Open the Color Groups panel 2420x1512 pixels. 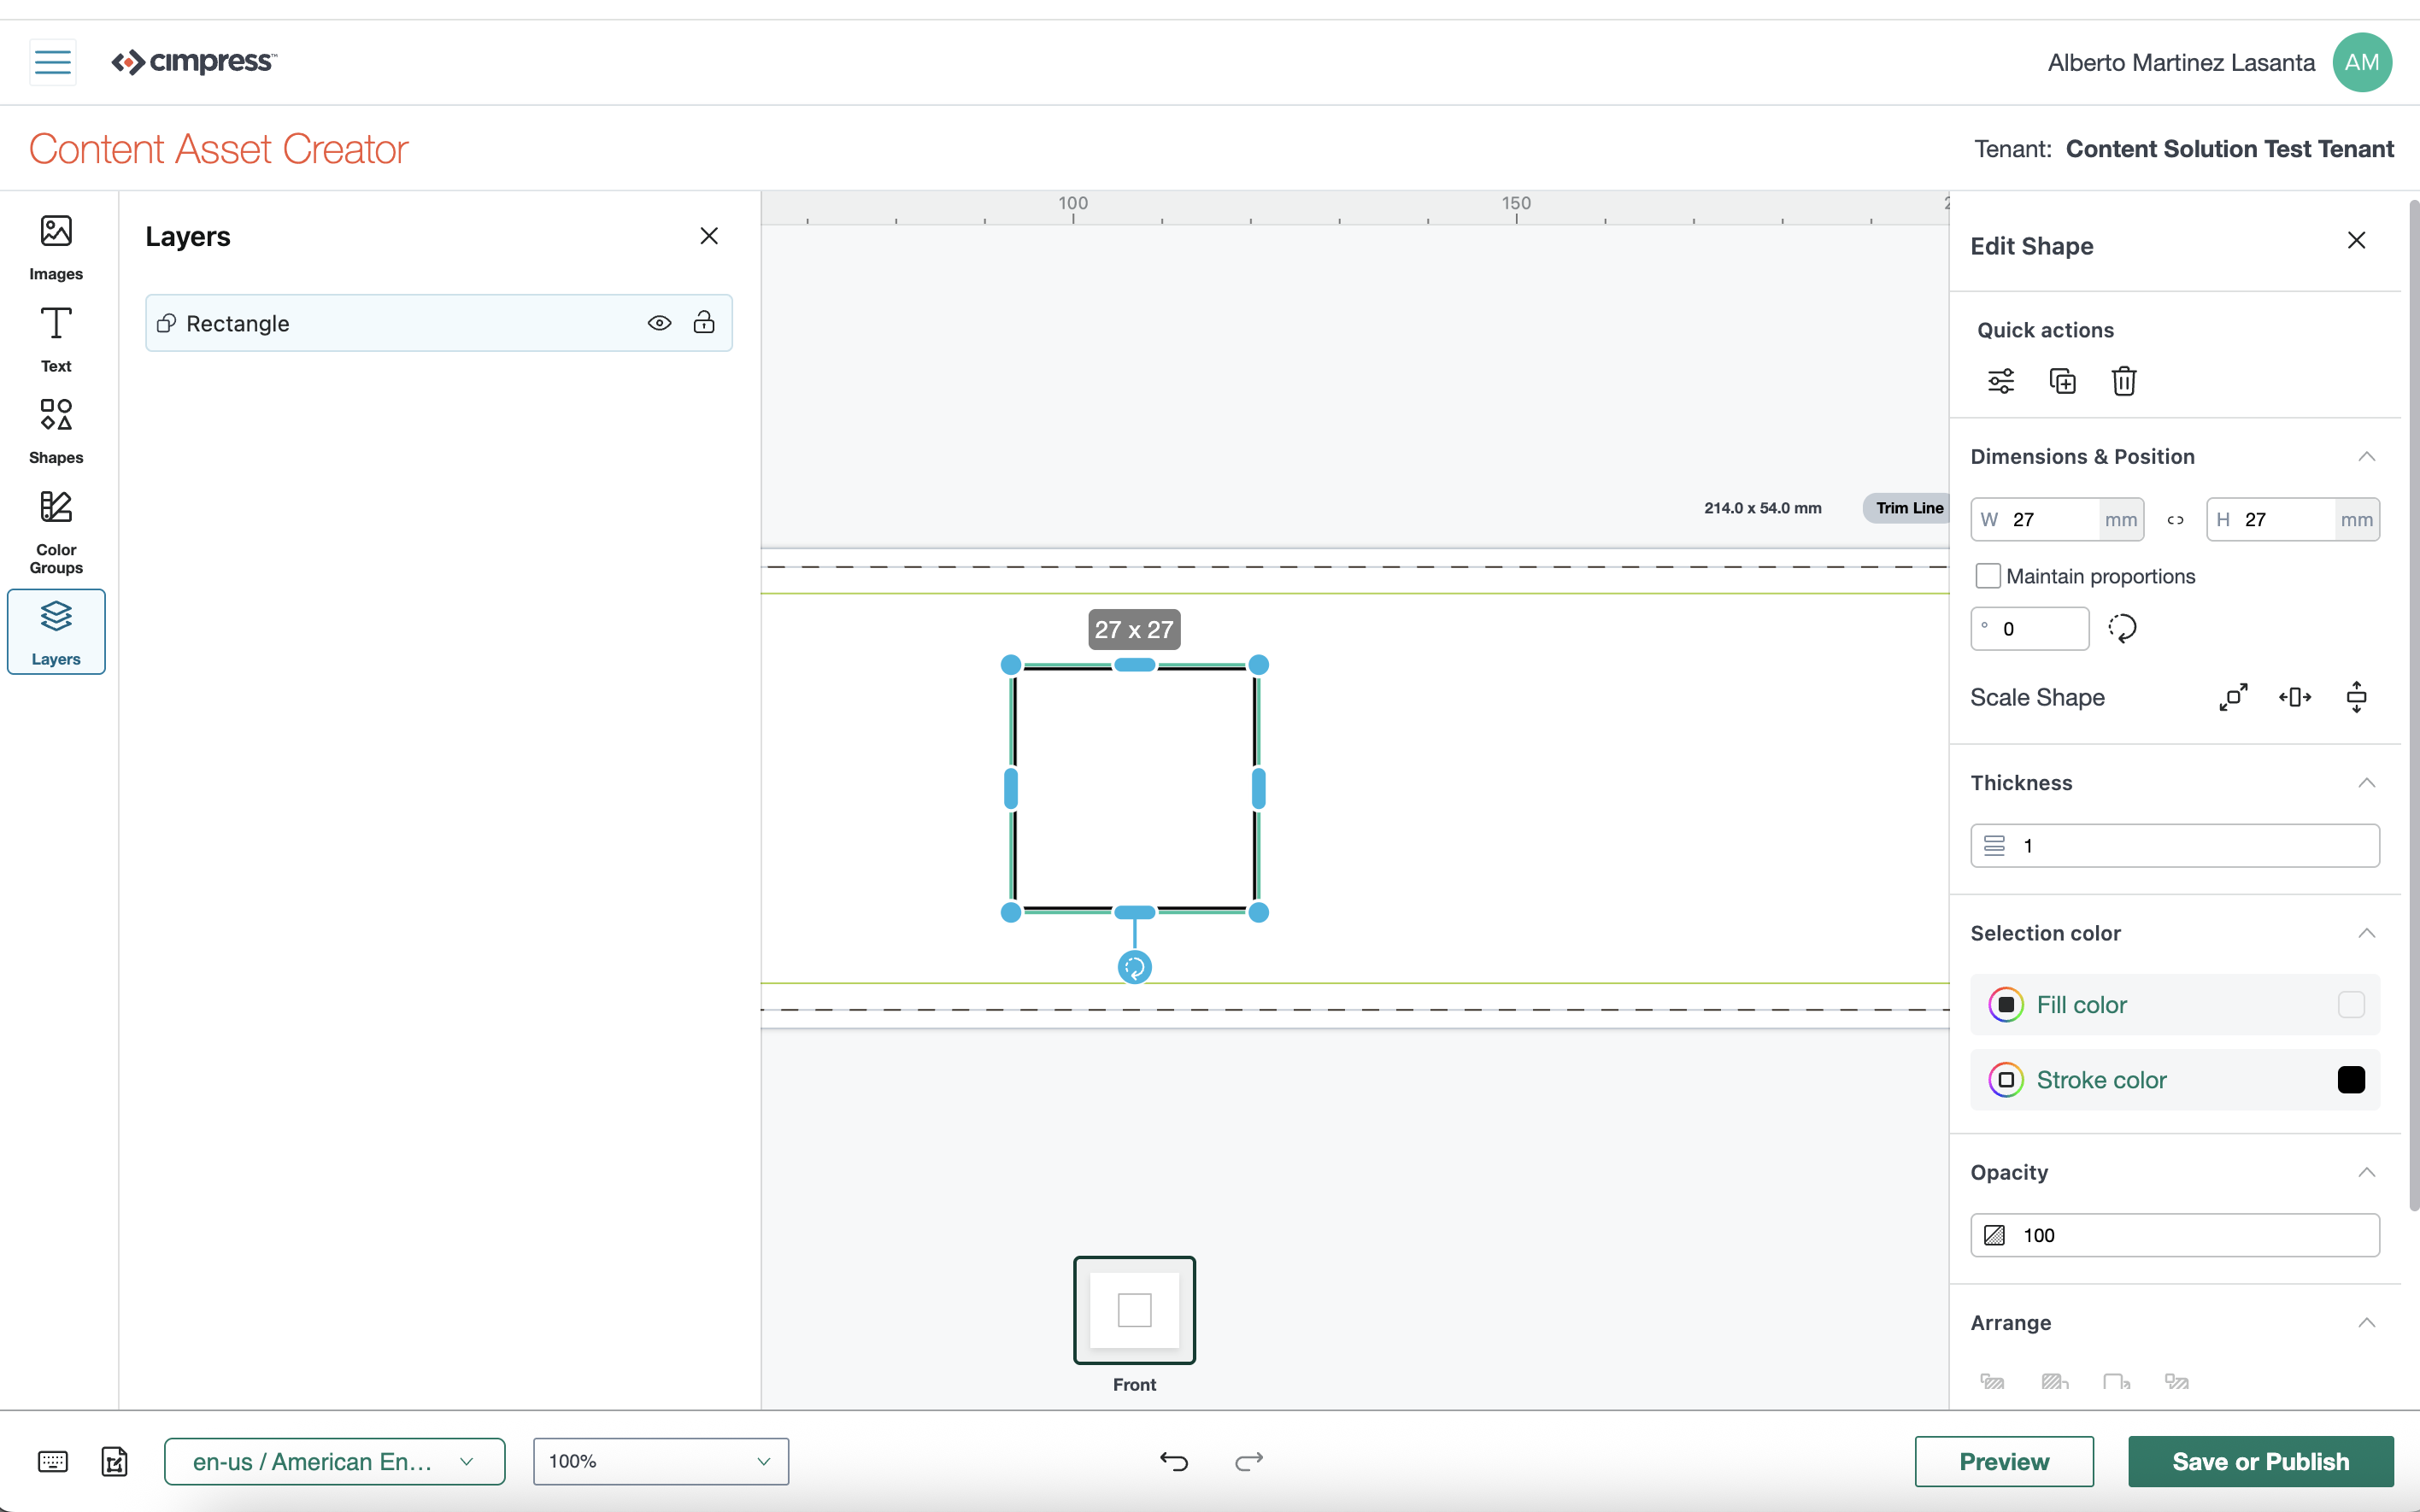(56, 532)
